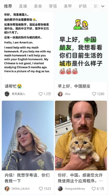Open DASHA_LALALA's avatar picture
Image resolution: width=109 pixels, height=195 pixels.
(7, 189)
